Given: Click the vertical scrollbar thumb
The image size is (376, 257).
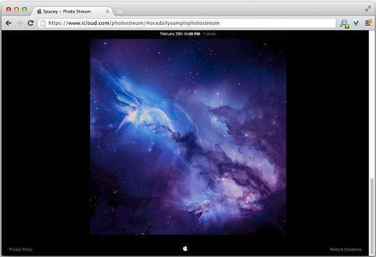Looking at the screenshot, I should 372,216.
